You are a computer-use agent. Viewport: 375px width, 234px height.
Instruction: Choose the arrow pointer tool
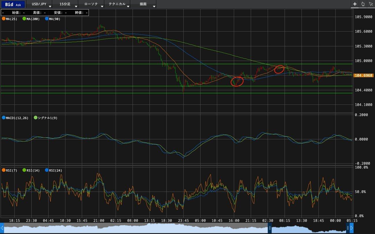tap(371, 4)
